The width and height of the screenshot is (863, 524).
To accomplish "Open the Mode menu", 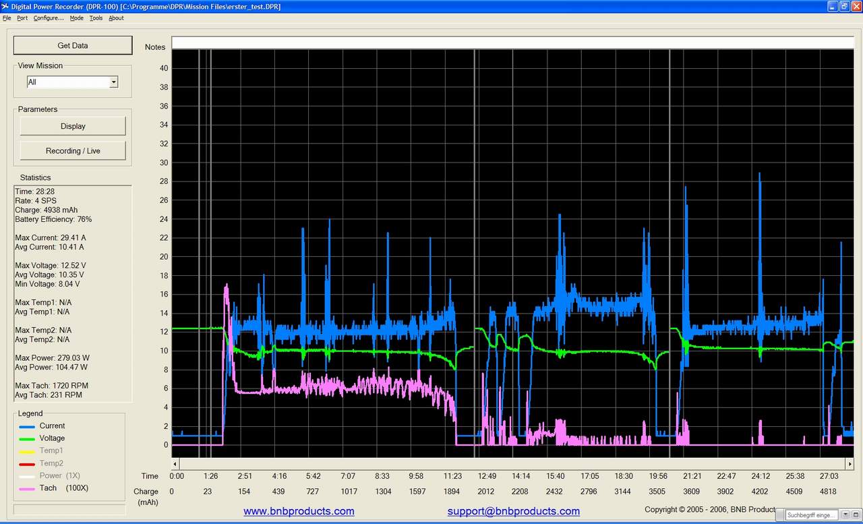I will (x=77, y=18).
